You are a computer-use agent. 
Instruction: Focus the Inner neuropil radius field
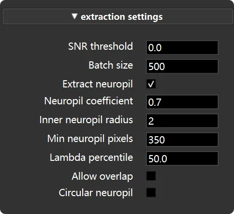182,121
